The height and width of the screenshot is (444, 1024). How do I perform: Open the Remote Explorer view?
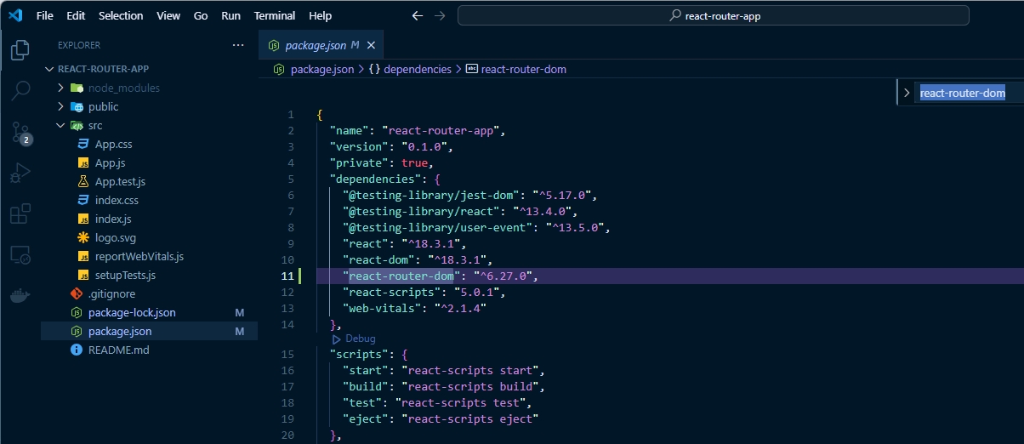click(20, 254)
